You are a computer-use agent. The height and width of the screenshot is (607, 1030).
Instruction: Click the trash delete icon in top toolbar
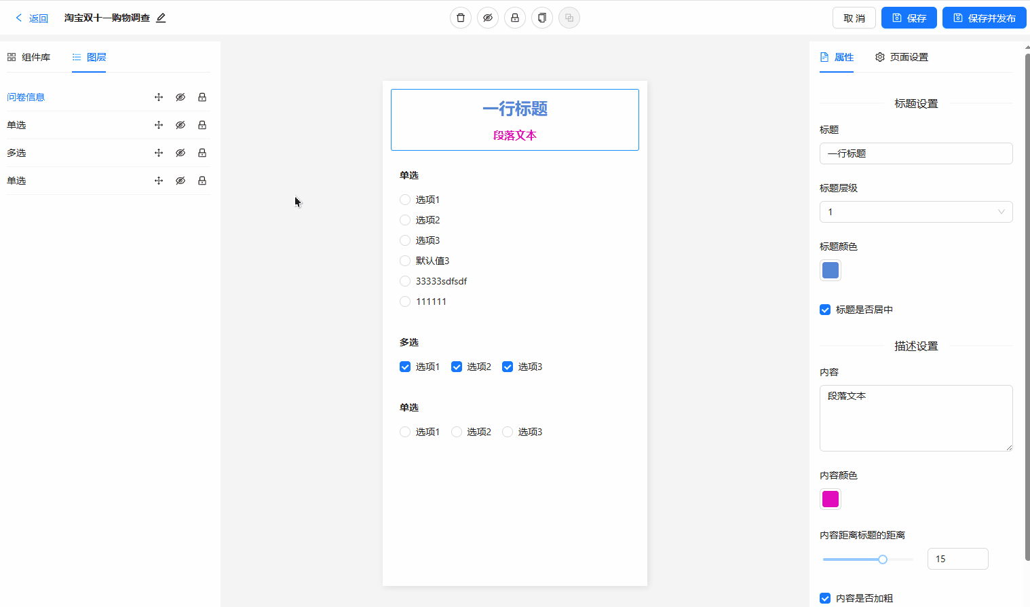click(x=461, y=18)
